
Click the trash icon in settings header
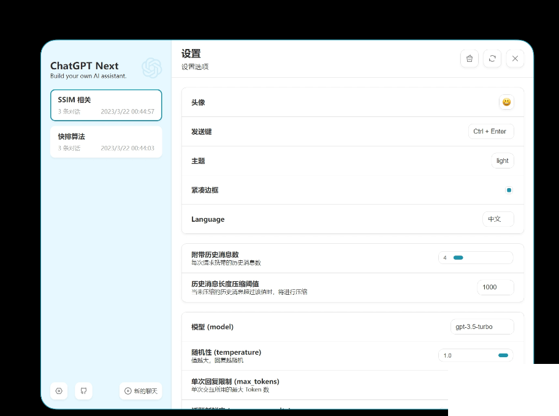(470, 58)
